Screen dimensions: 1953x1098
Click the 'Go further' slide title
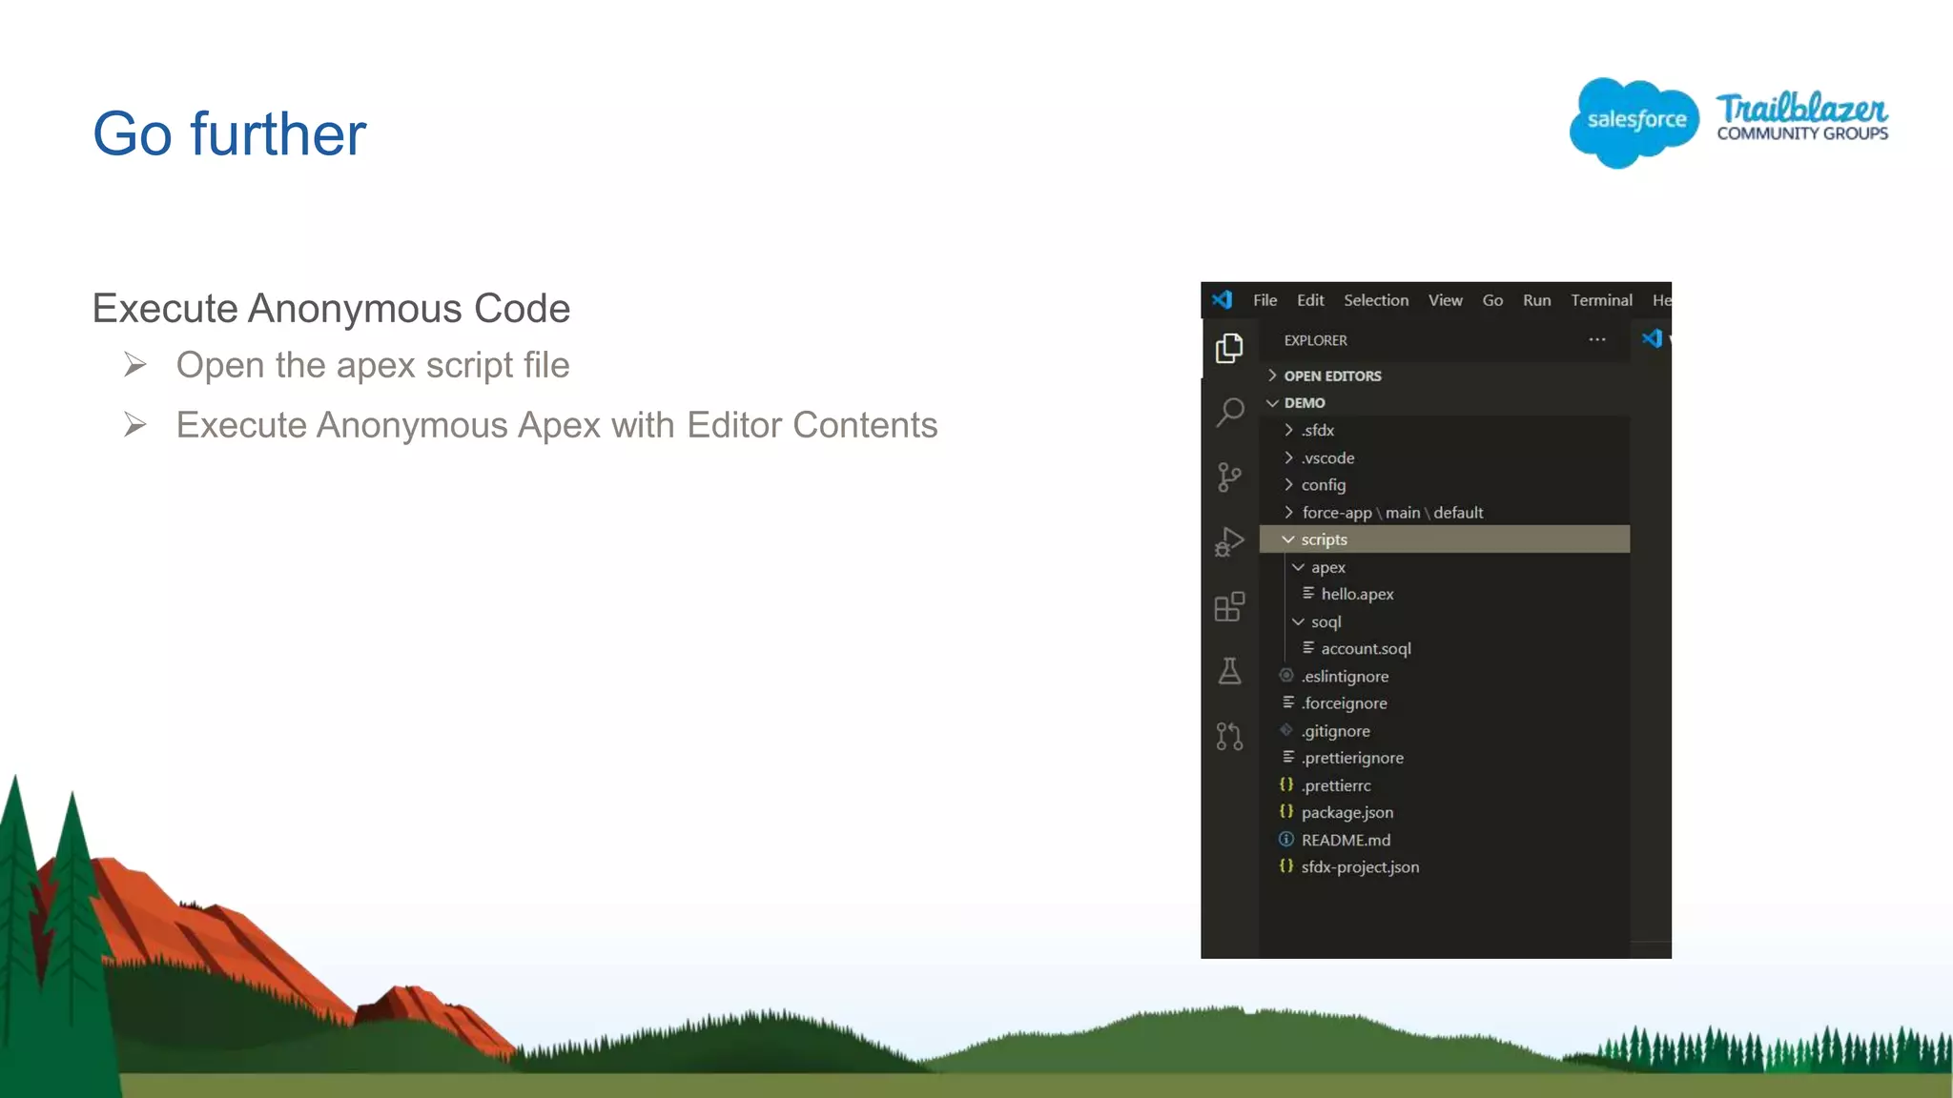click(x=229, y=132)
